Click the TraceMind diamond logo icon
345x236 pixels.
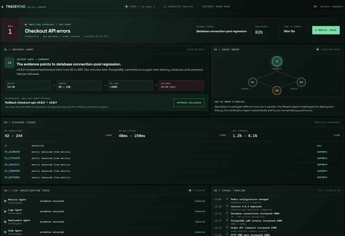pos(3,7)
